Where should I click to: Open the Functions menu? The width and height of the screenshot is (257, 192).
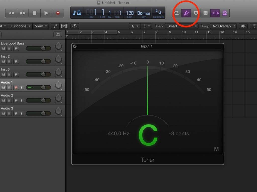pos(21,26)
